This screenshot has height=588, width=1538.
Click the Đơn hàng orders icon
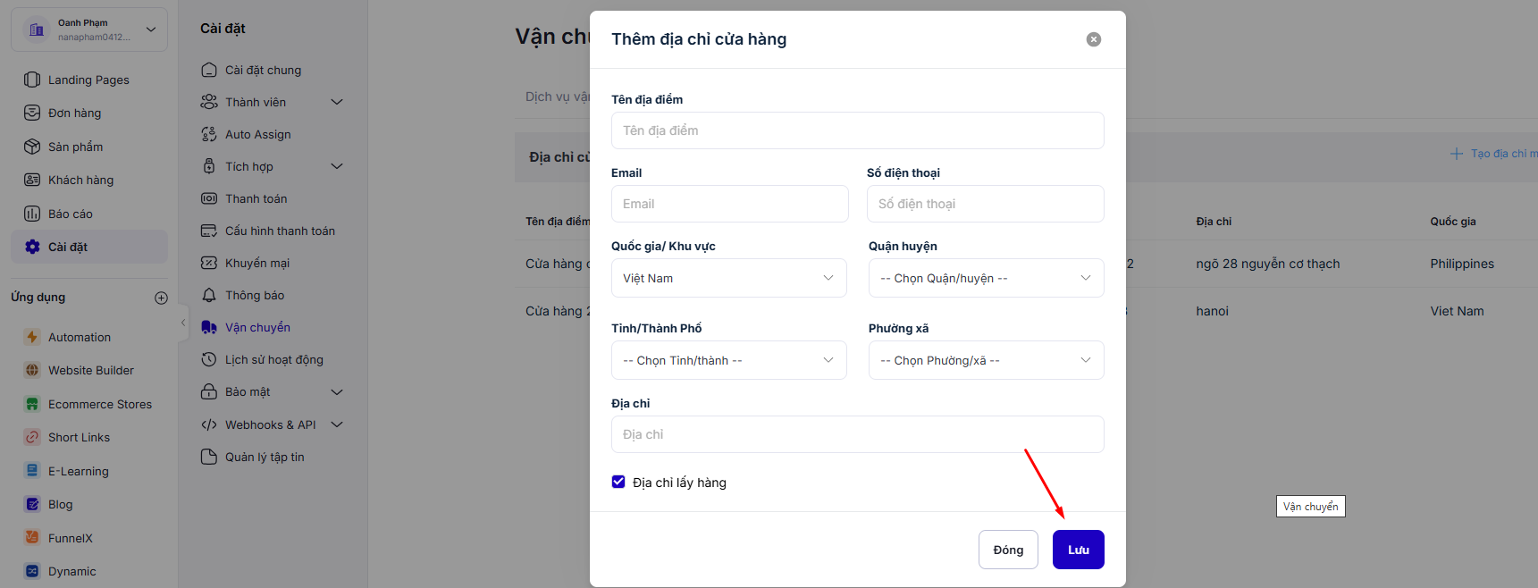(32, 113)
